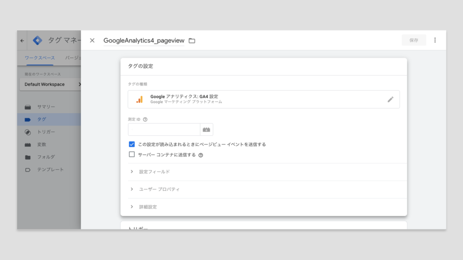Open the three-dot more options menu
The image size is (463, 260).
click(x=435, y=40)
